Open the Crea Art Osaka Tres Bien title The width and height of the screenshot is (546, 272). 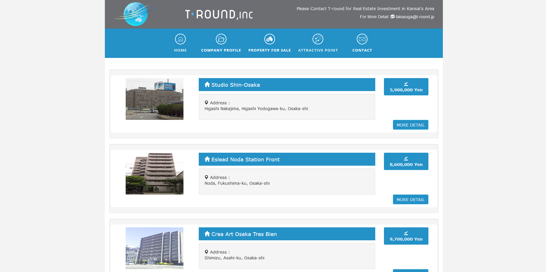pyautogui.click(x=244, y=234)
